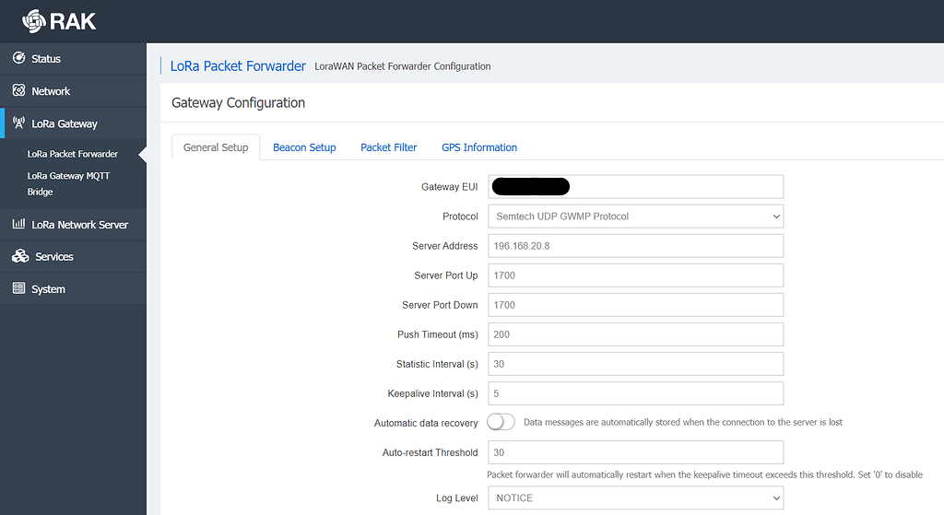Go to LoRa Packet Forwarder submenu item

[x=73, y=154]
